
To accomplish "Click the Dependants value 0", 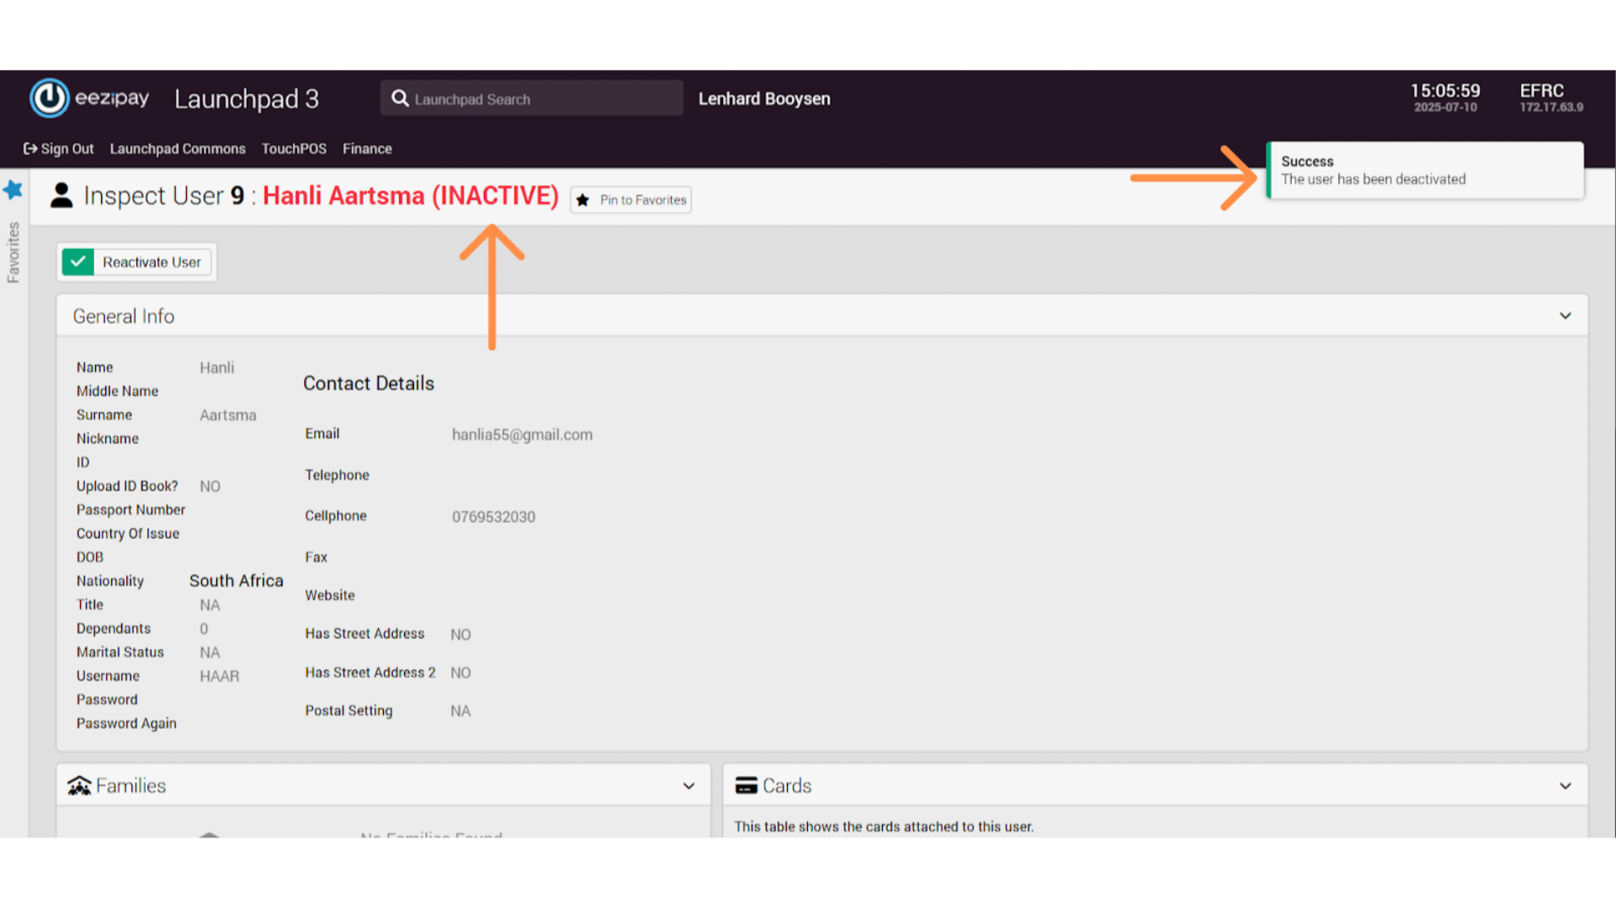I will point(204,629).
